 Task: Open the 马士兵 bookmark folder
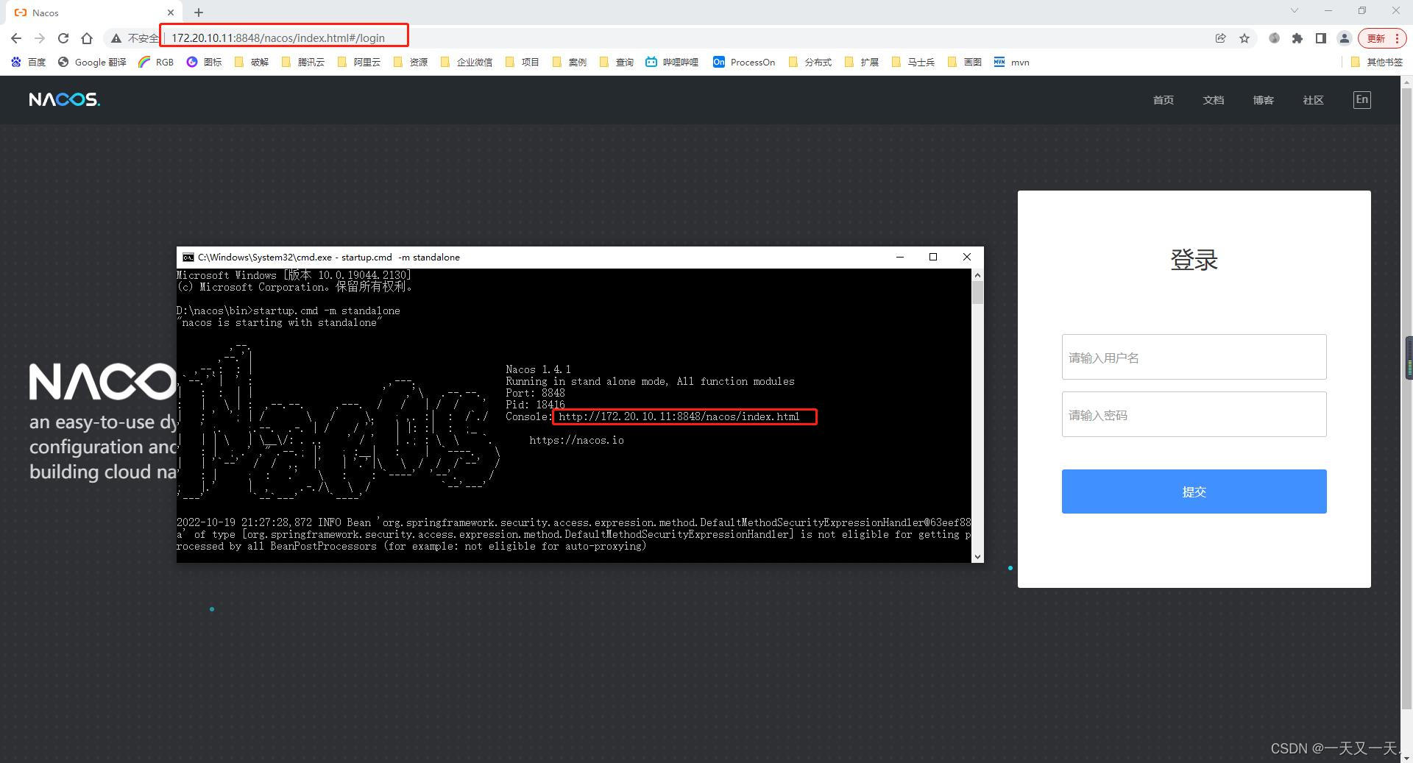(913, 62)
